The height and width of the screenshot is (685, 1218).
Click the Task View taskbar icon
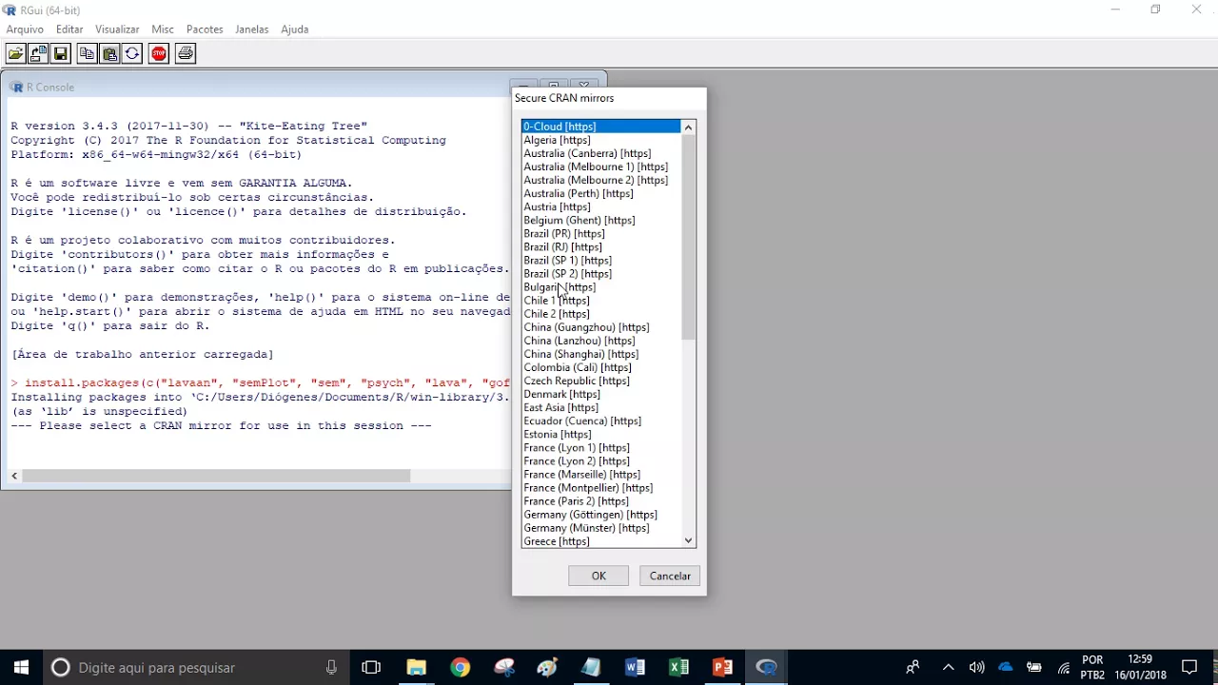click(x=371, y=667)
